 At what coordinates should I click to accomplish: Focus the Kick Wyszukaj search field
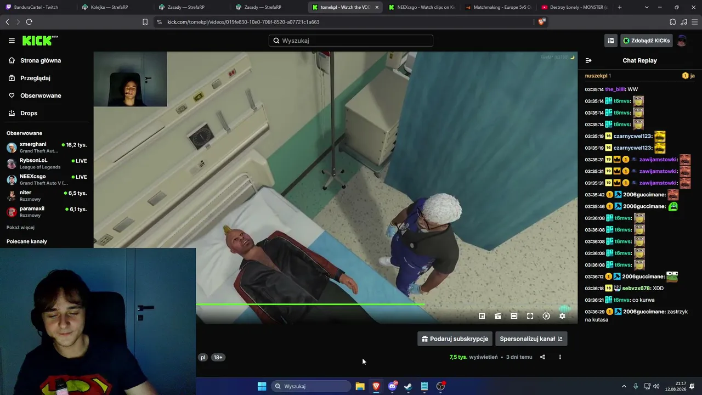click(351, 41)
